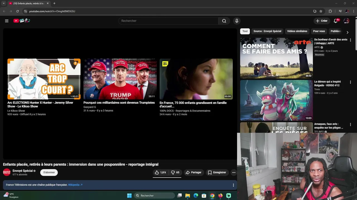Open options for Arnaques, faux avis video

(x=350, y=124)
